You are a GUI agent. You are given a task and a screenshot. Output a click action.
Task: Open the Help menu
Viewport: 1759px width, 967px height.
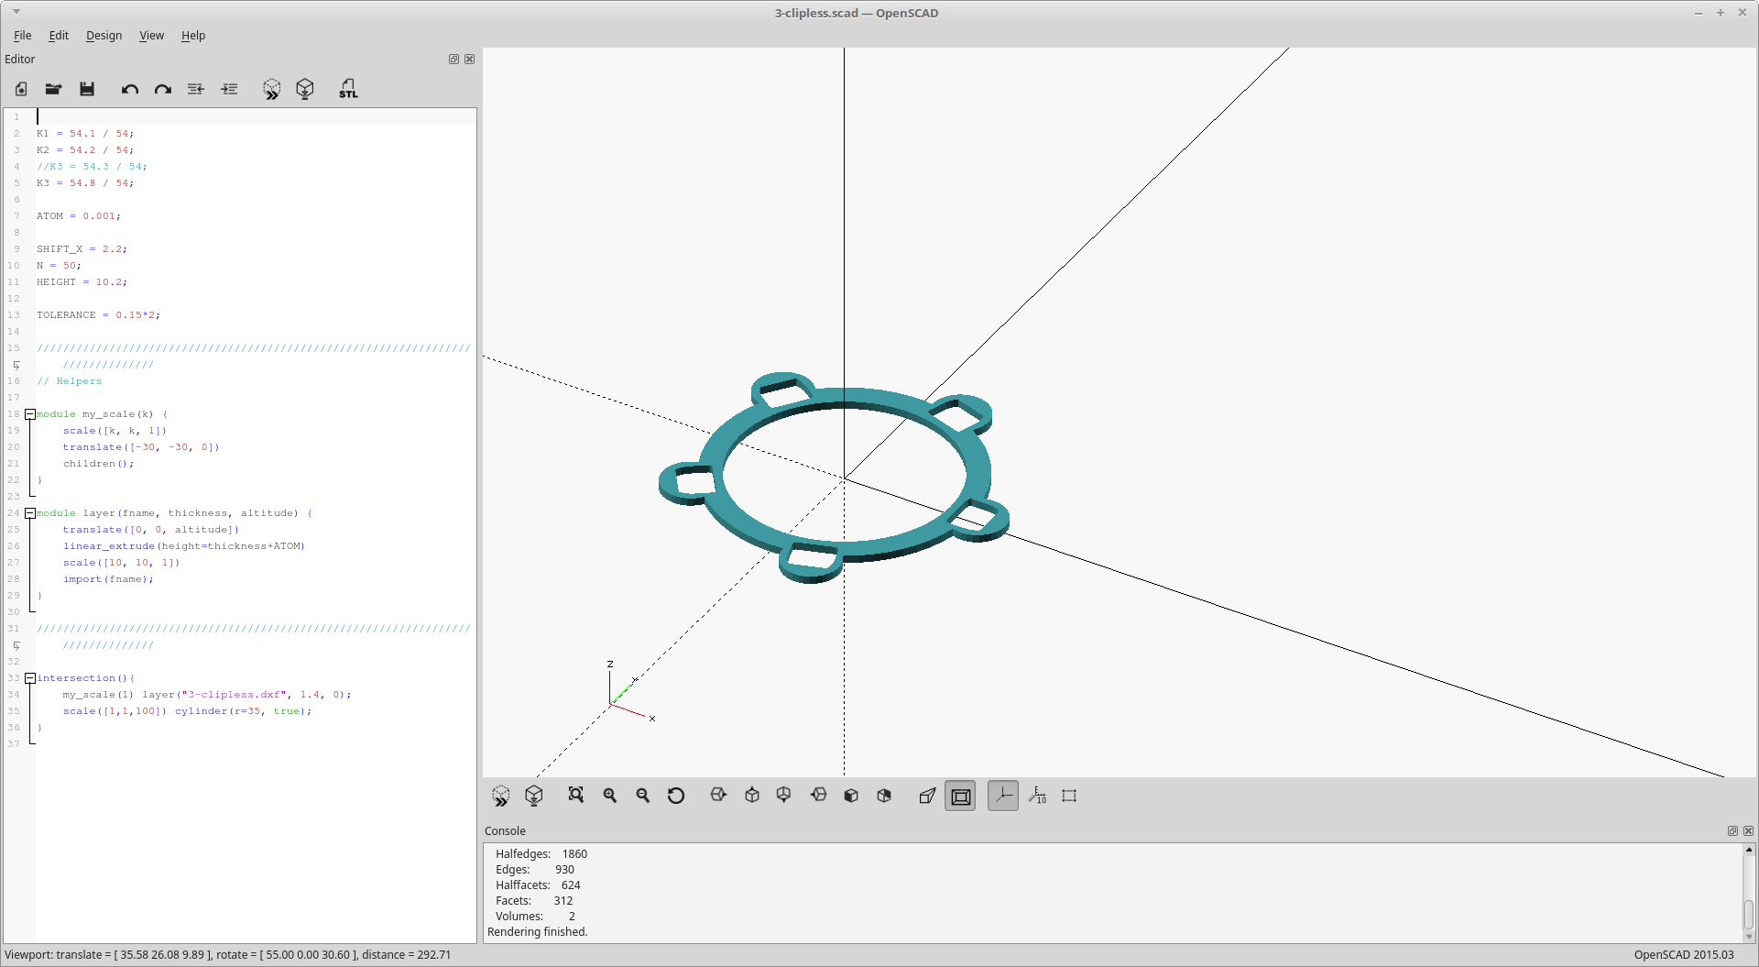pyautogui.click(x=193, y=36)
